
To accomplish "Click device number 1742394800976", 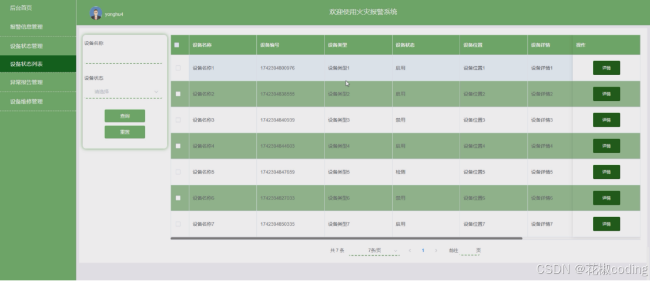I will click(x=277, y=68).
